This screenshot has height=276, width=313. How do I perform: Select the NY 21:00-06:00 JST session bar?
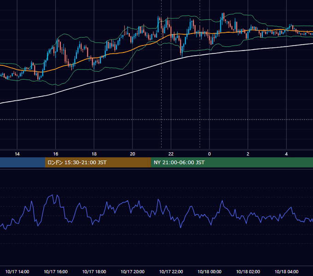pyautogui.click(x=232, y=162)
